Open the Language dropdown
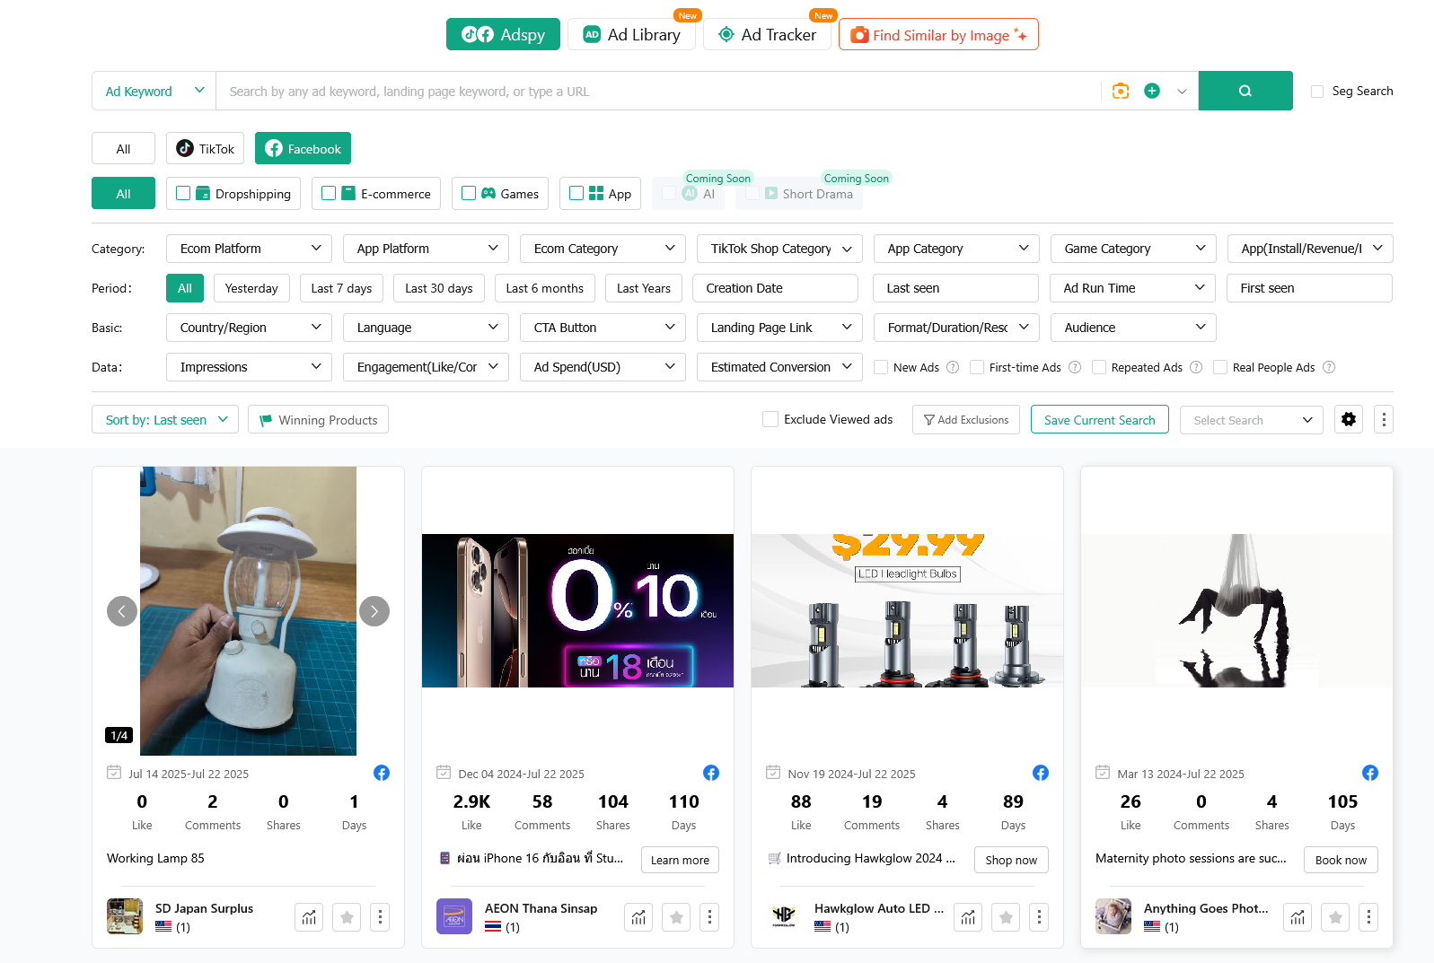The height and width of the screenshot is (963, 1434). coord(426,328)
